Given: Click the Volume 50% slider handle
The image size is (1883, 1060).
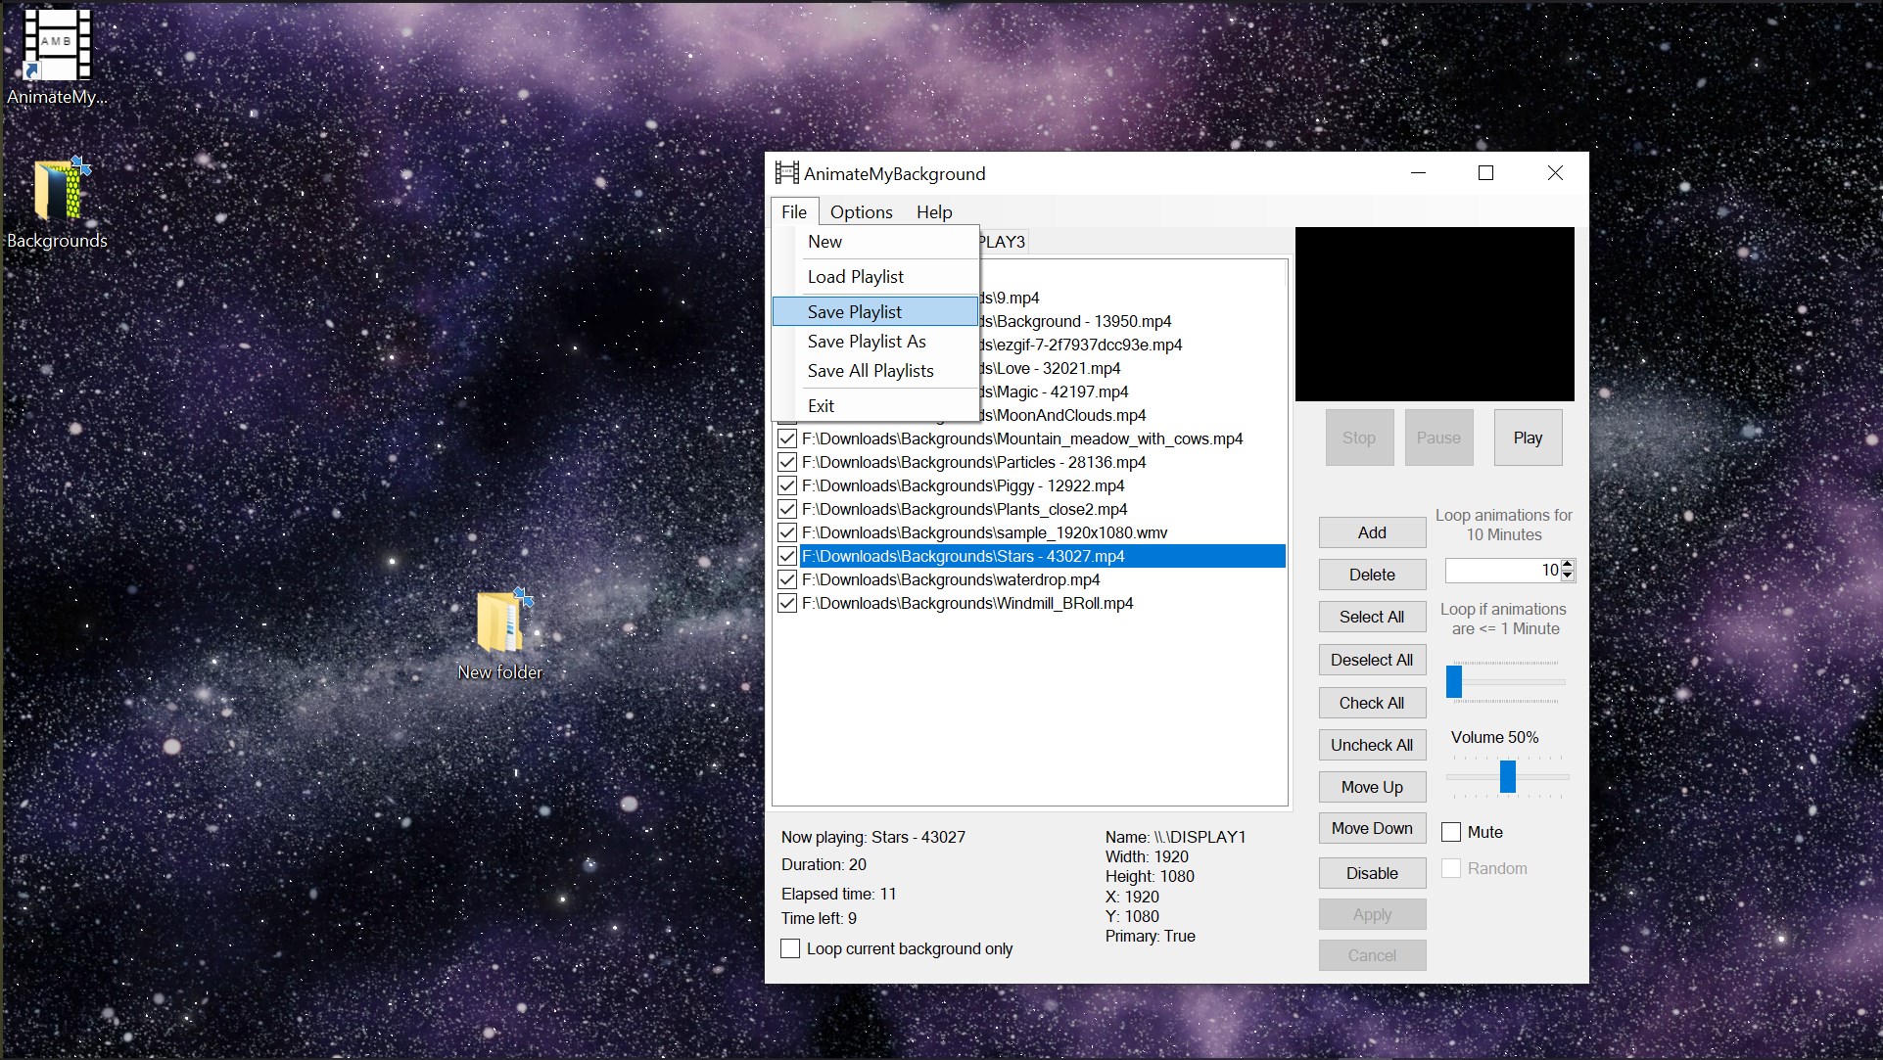Looking at the screenshot, I should tap(1507, 776).
